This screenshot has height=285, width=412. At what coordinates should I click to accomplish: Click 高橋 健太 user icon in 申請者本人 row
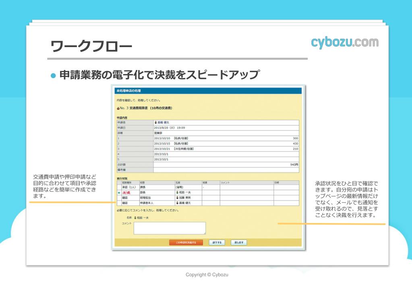(x=177, y=203)
